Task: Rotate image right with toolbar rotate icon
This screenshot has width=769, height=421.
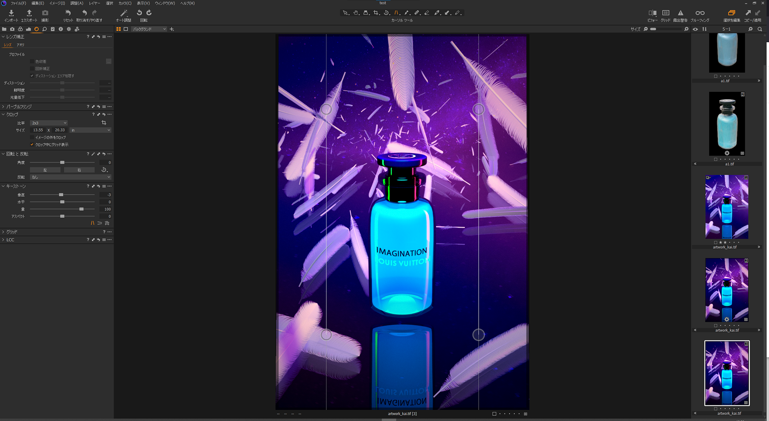Action: pos(149,13)
